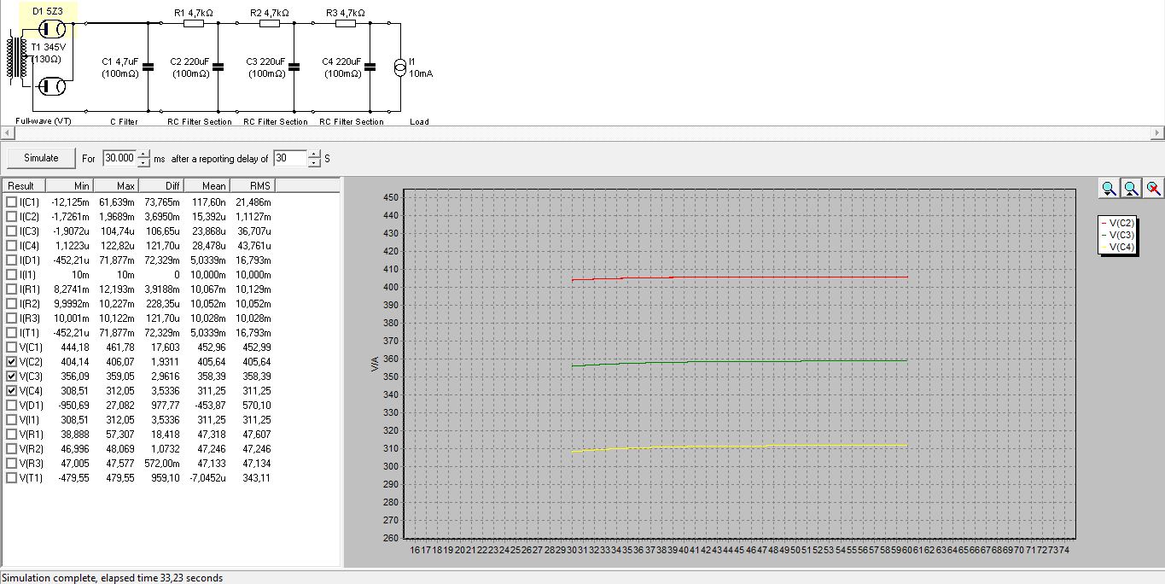The height and width of the screenshot is (584, 1165).
Task: Enable the V(C1) result checkbox
Action: click(11, 347)
